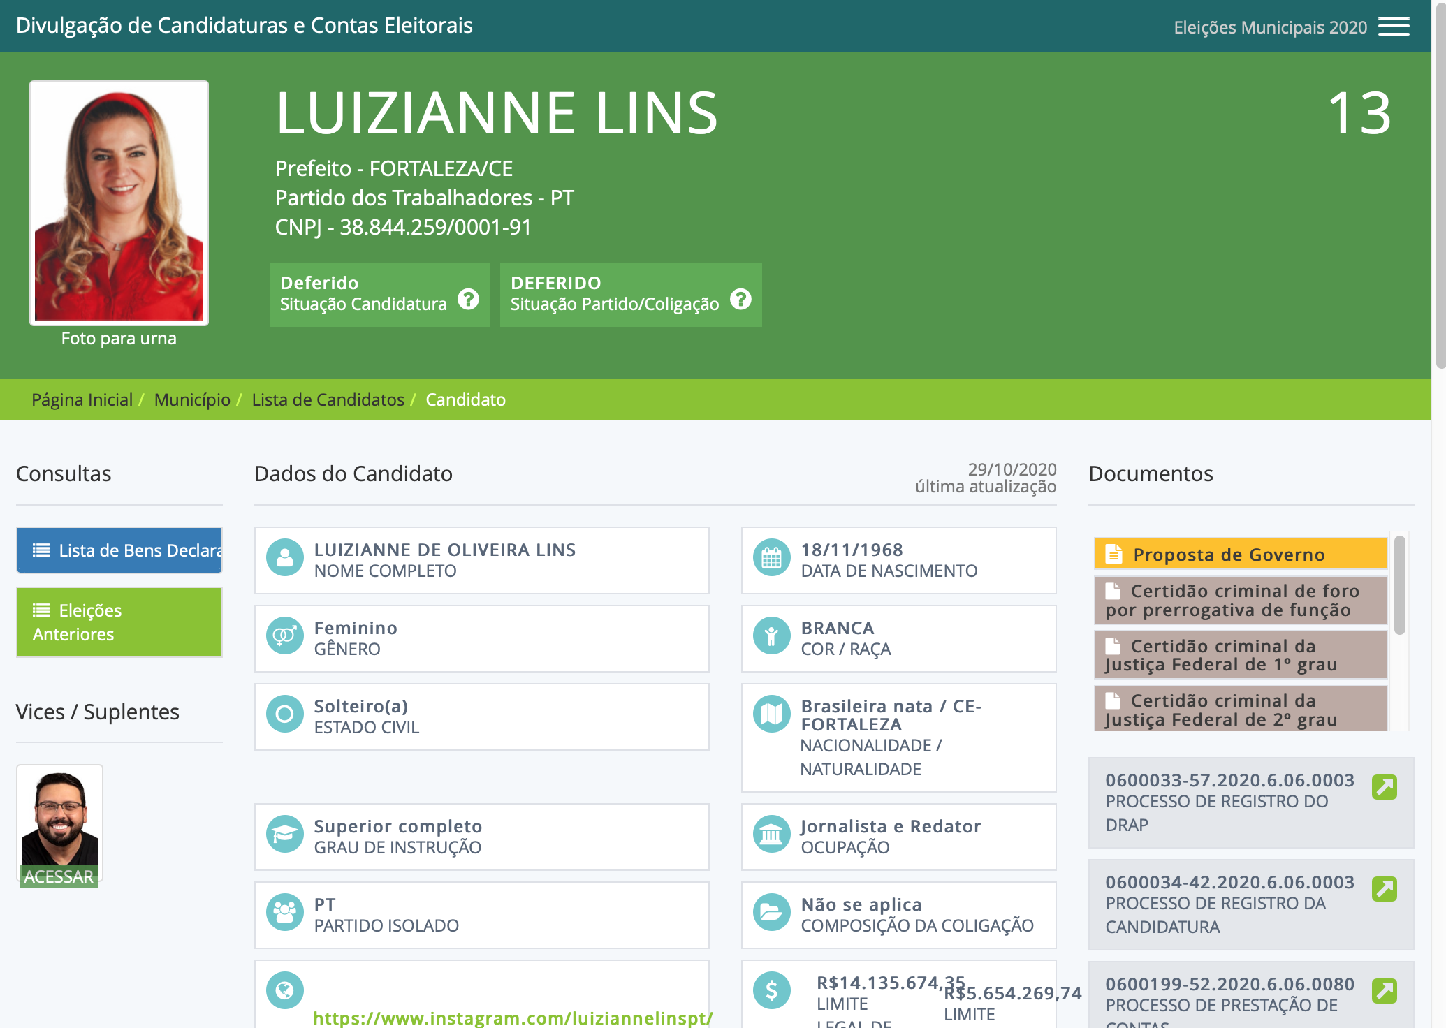Click the dollar sign icon for spending limit

pos(772,991)
